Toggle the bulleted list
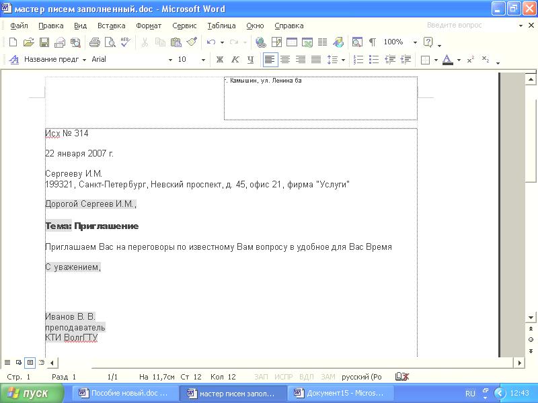 click(374, 60)
